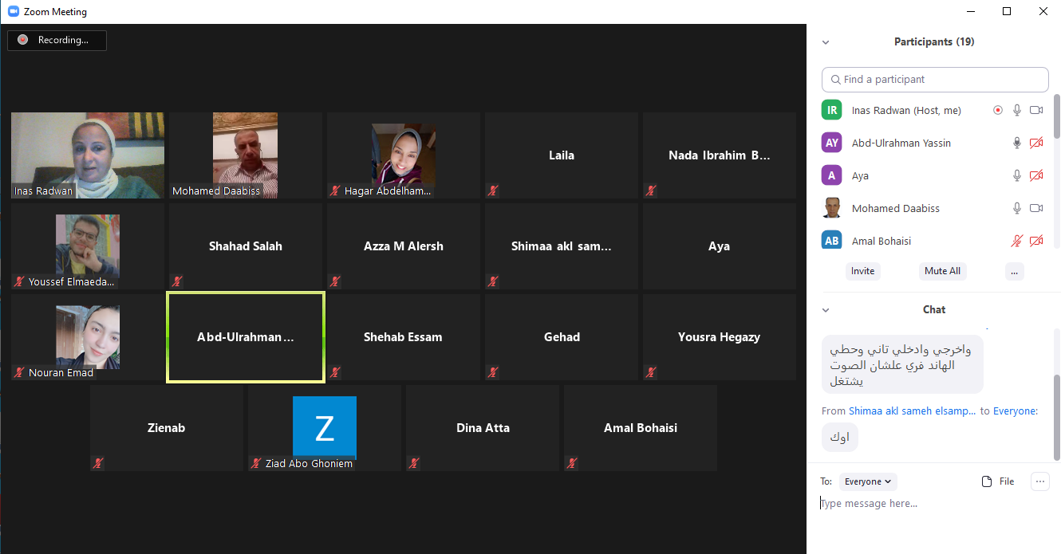
Task: Toggle Inas Radwan's microphone in the participants list
Action: pos(1017,111)
